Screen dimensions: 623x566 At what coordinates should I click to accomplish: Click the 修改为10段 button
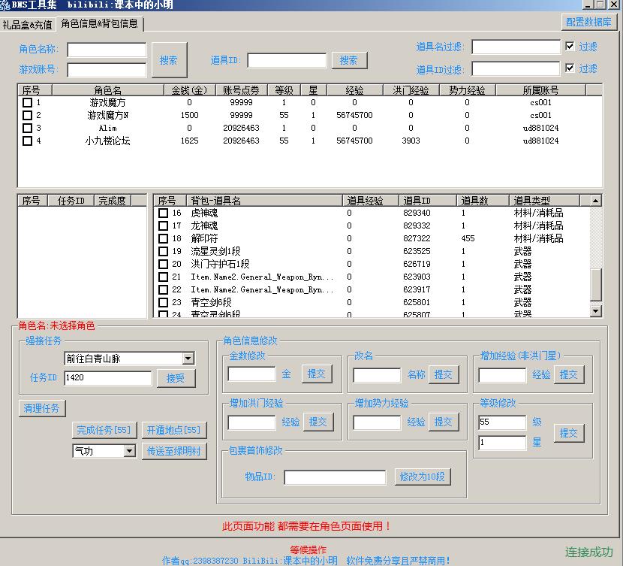click(422, 477)
